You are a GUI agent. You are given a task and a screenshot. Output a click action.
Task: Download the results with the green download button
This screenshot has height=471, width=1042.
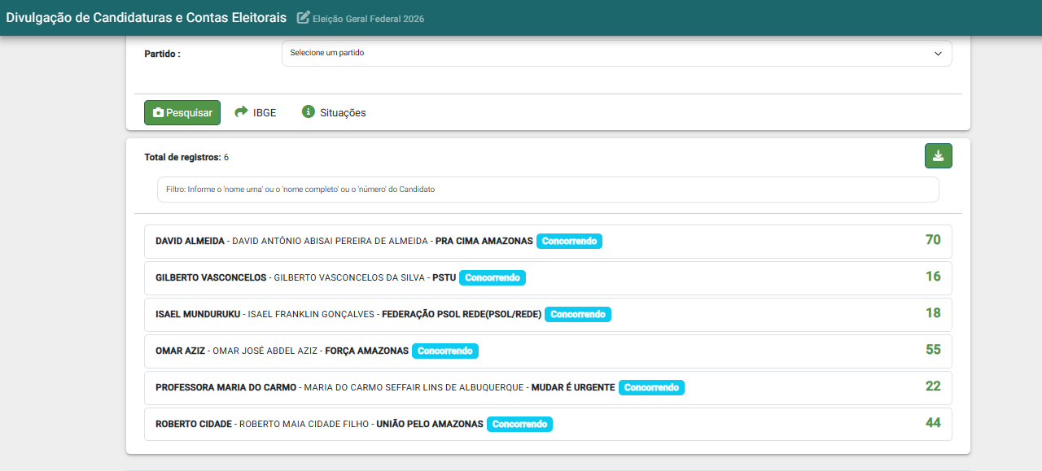(939, 156)
